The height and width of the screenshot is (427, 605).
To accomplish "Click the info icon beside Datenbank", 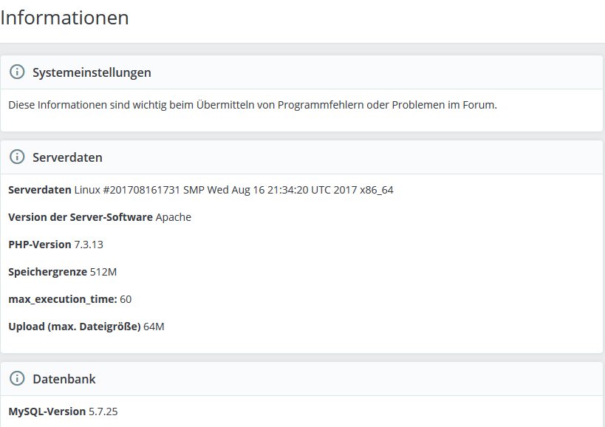I will [17, 379].
